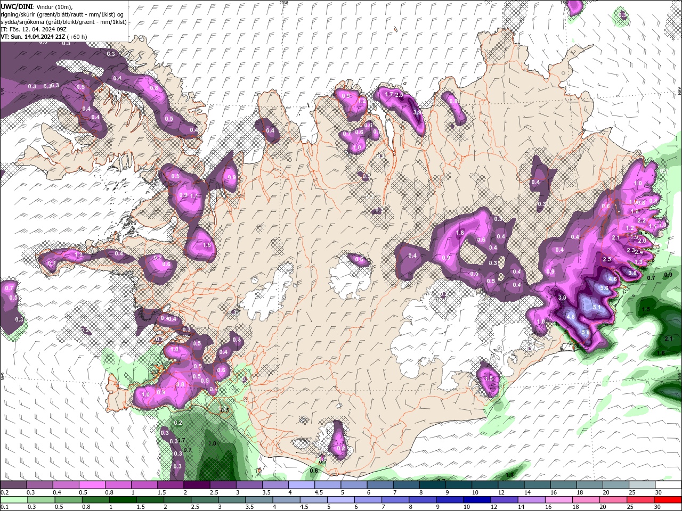Select the dark blue 10 swatch in rain legend

click(x=477, y=500)
